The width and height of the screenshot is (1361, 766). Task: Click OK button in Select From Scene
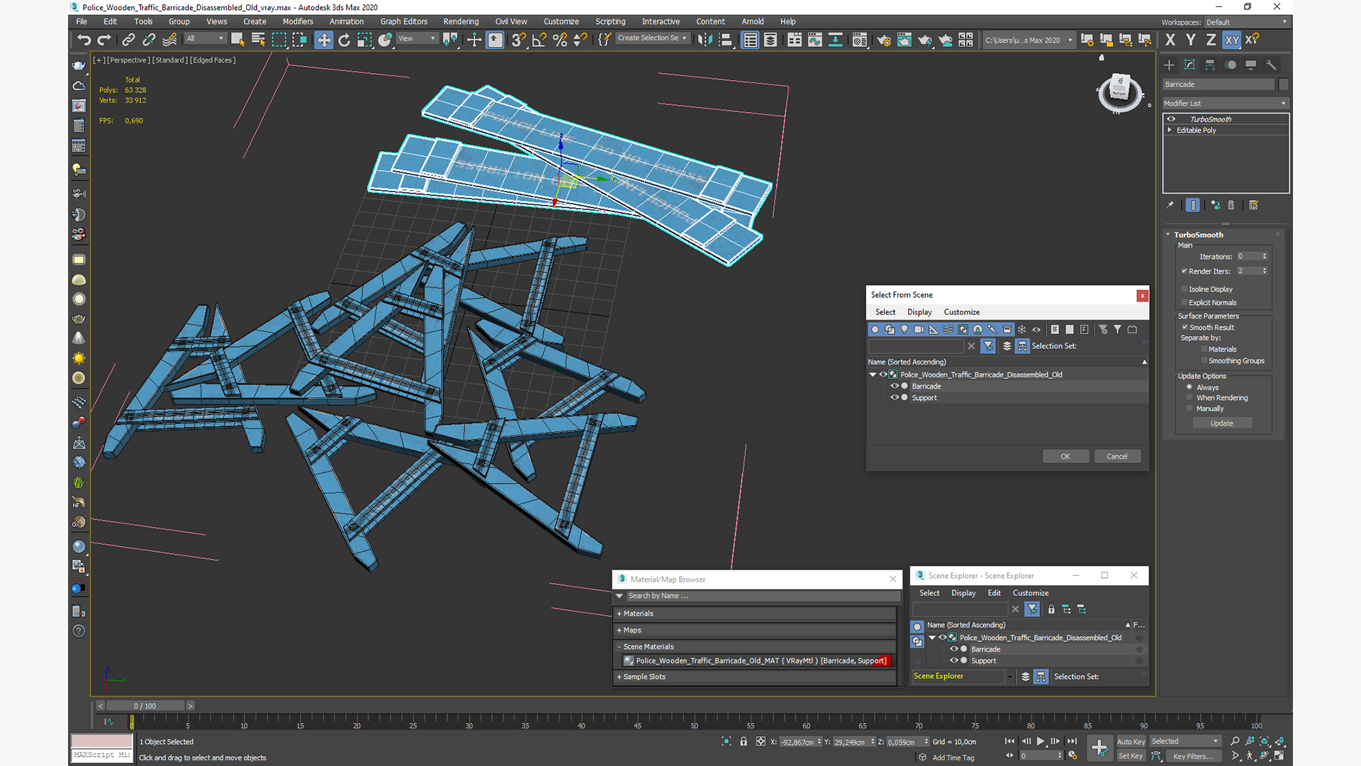(x=1065, y=455)
